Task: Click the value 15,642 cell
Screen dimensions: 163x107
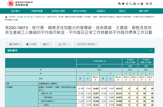Action: pyautogui.click(x=118, y=105)
